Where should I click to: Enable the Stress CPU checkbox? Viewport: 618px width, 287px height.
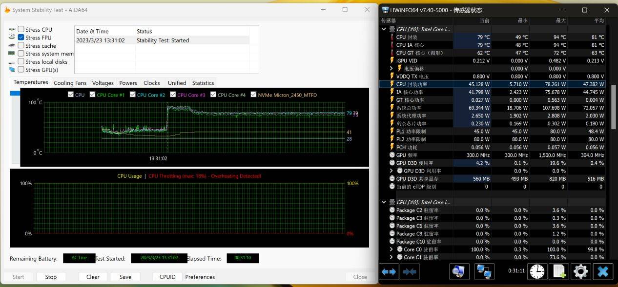(21, 29)
